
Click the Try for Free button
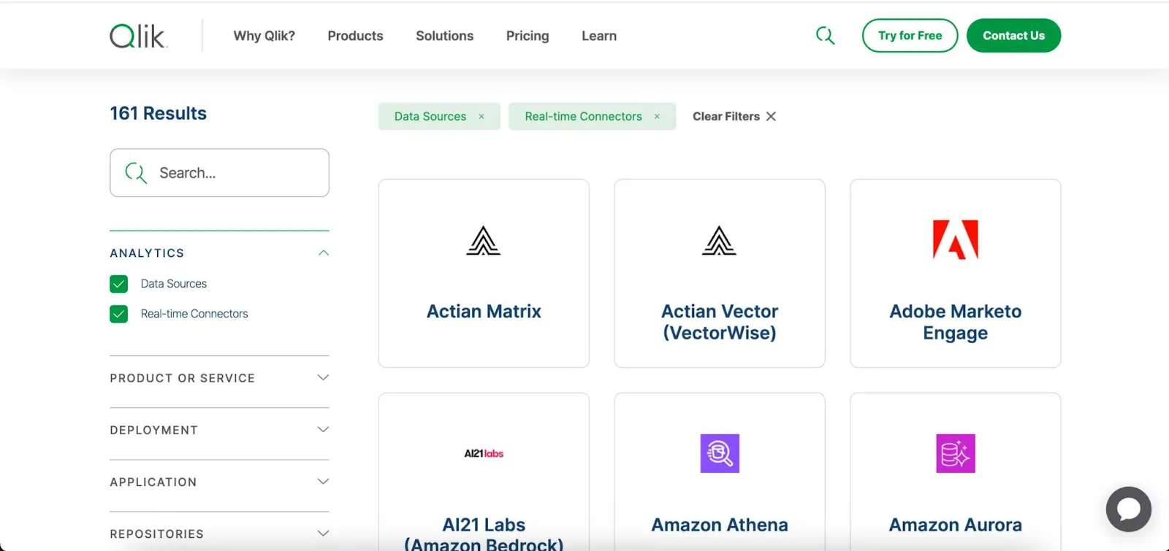[910, 36]
